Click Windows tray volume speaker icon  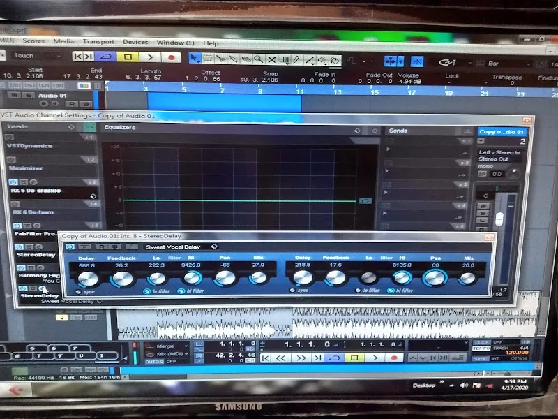click(x=464, y=385)
